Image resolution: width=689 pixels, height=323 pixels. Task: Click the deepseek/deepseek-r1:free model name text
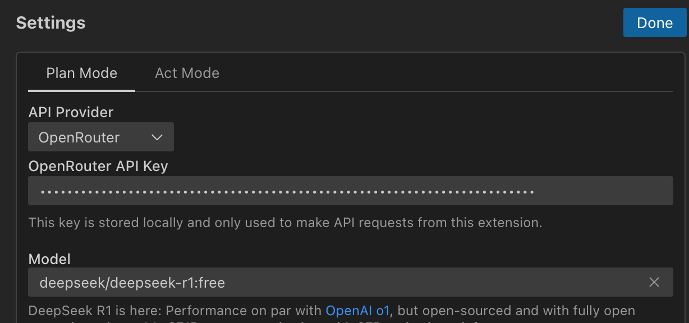point(132,283)
